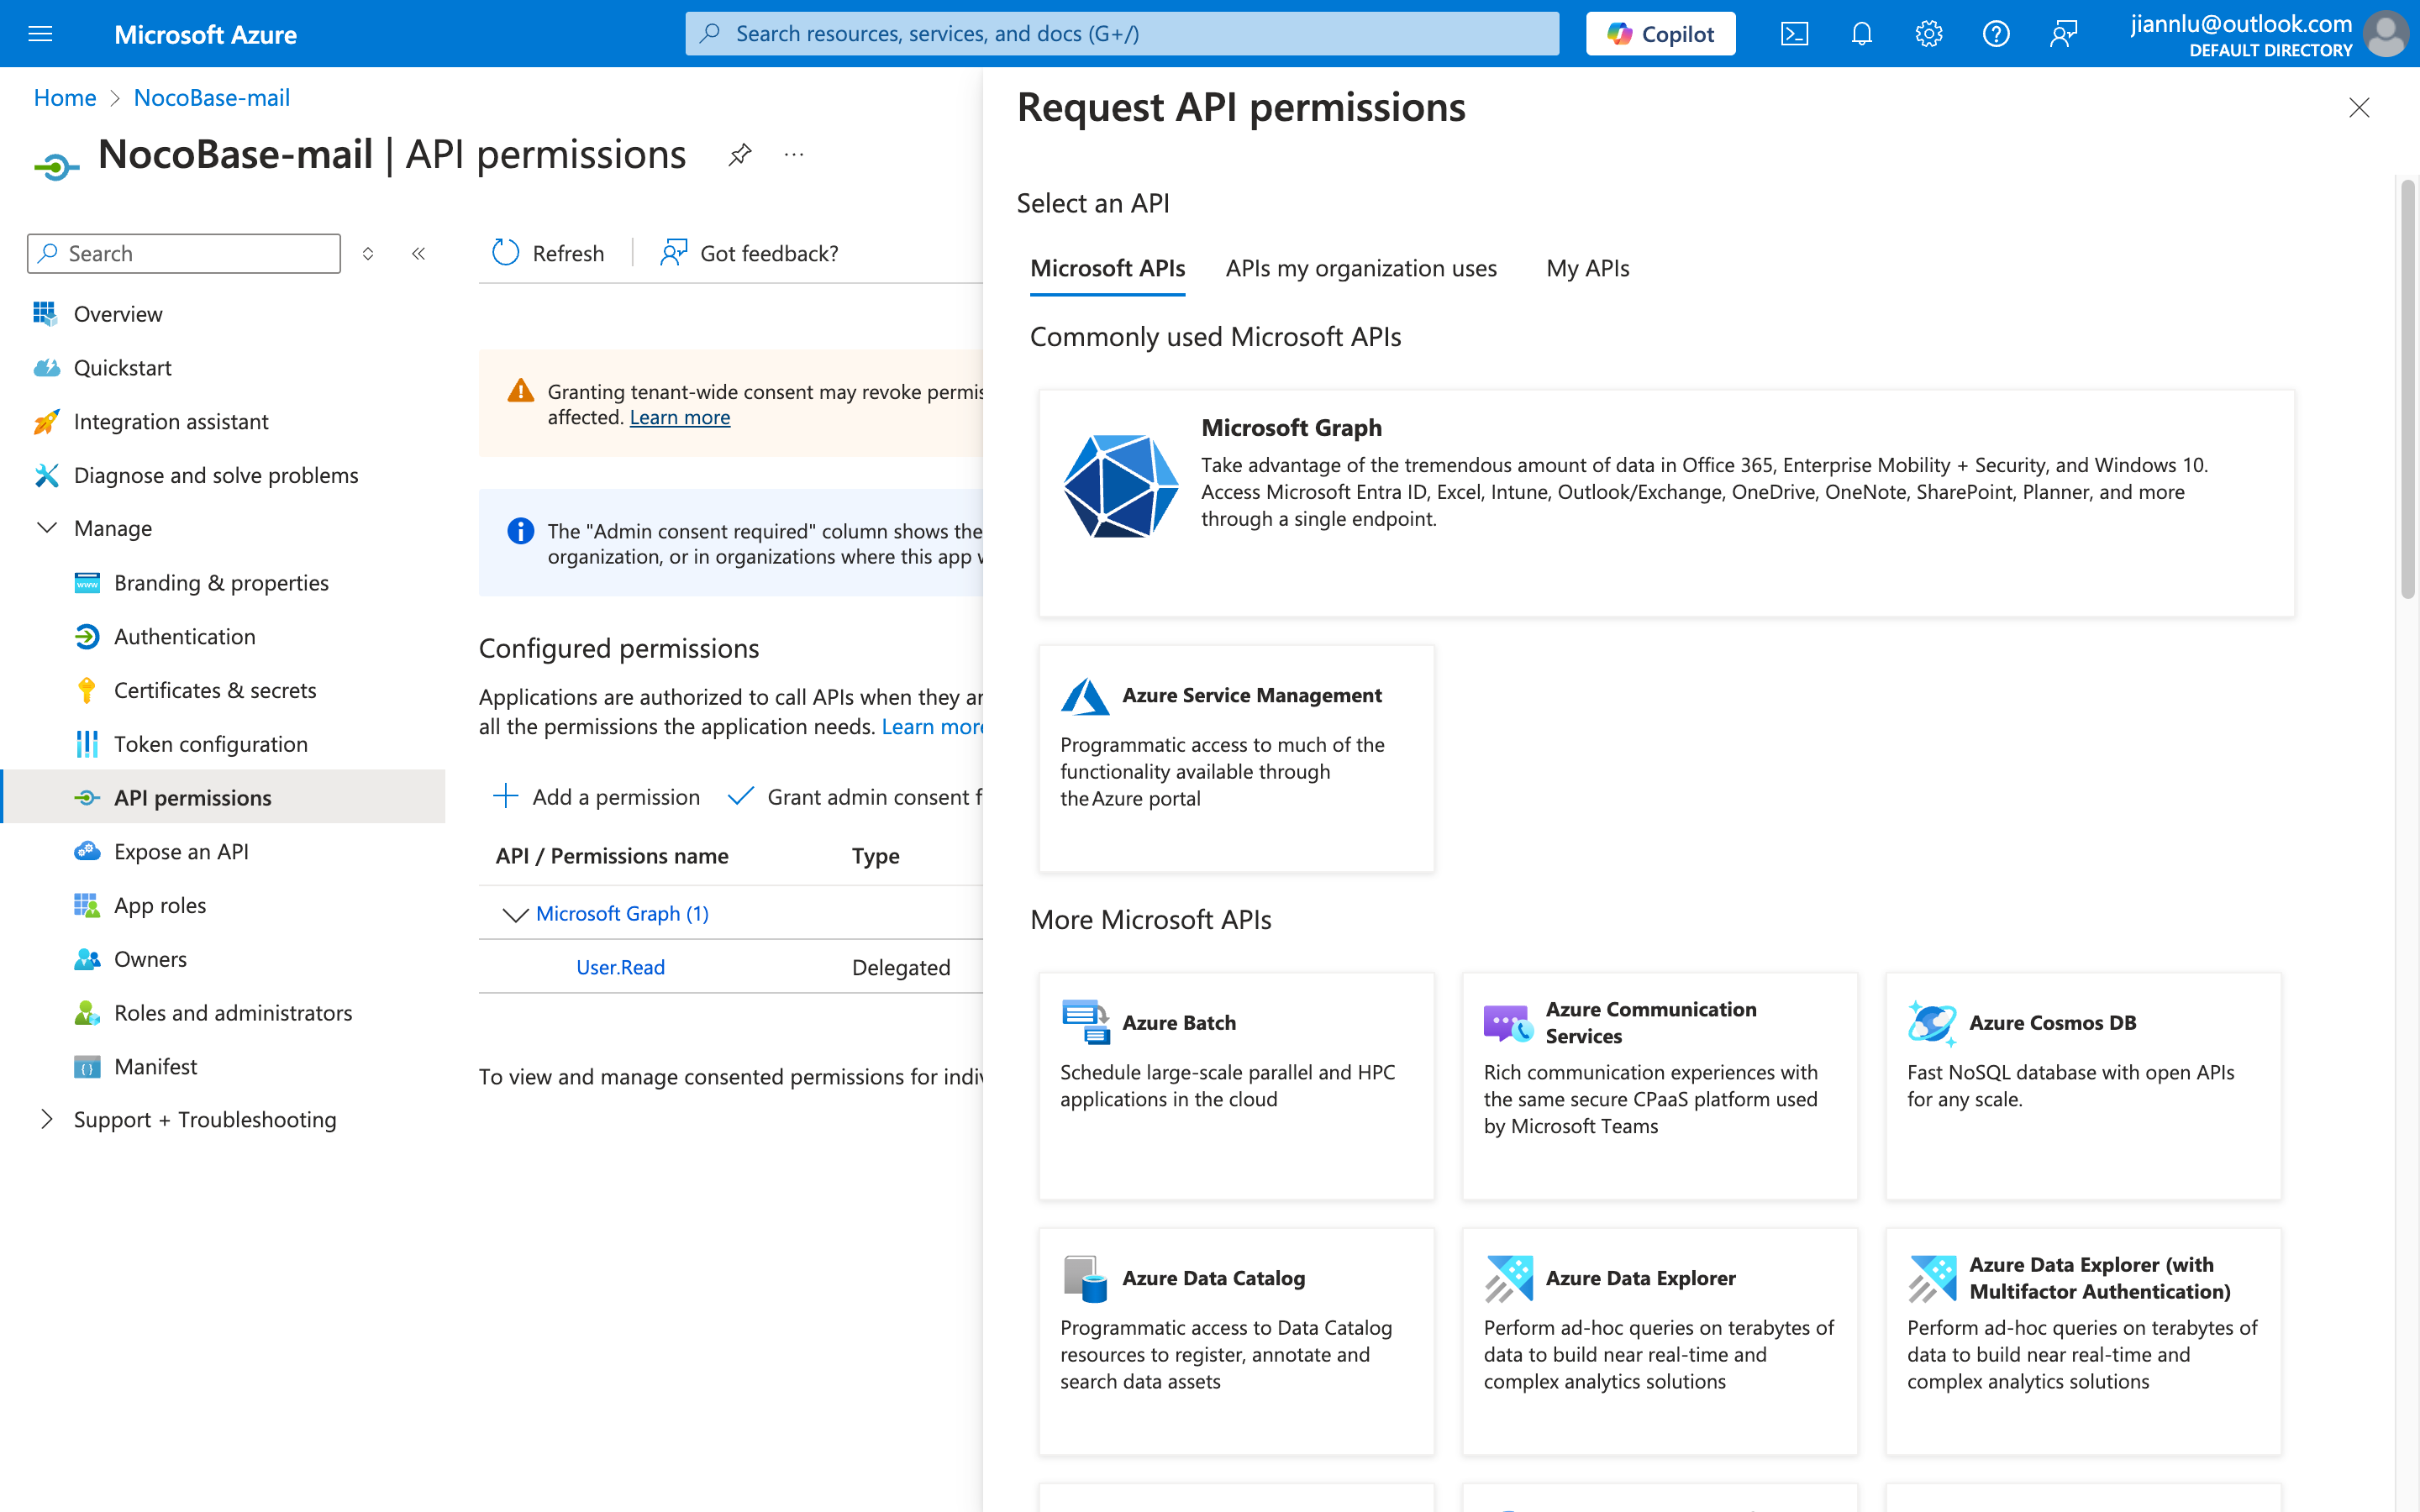This screenshot has width=2420, height=1512.
Task: Switch to My APIs tab
Action: (x=1587, y=268)
